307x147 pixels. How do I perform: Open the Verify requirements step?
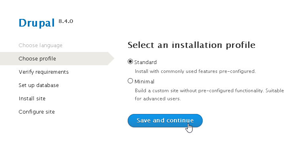point(44,72)
